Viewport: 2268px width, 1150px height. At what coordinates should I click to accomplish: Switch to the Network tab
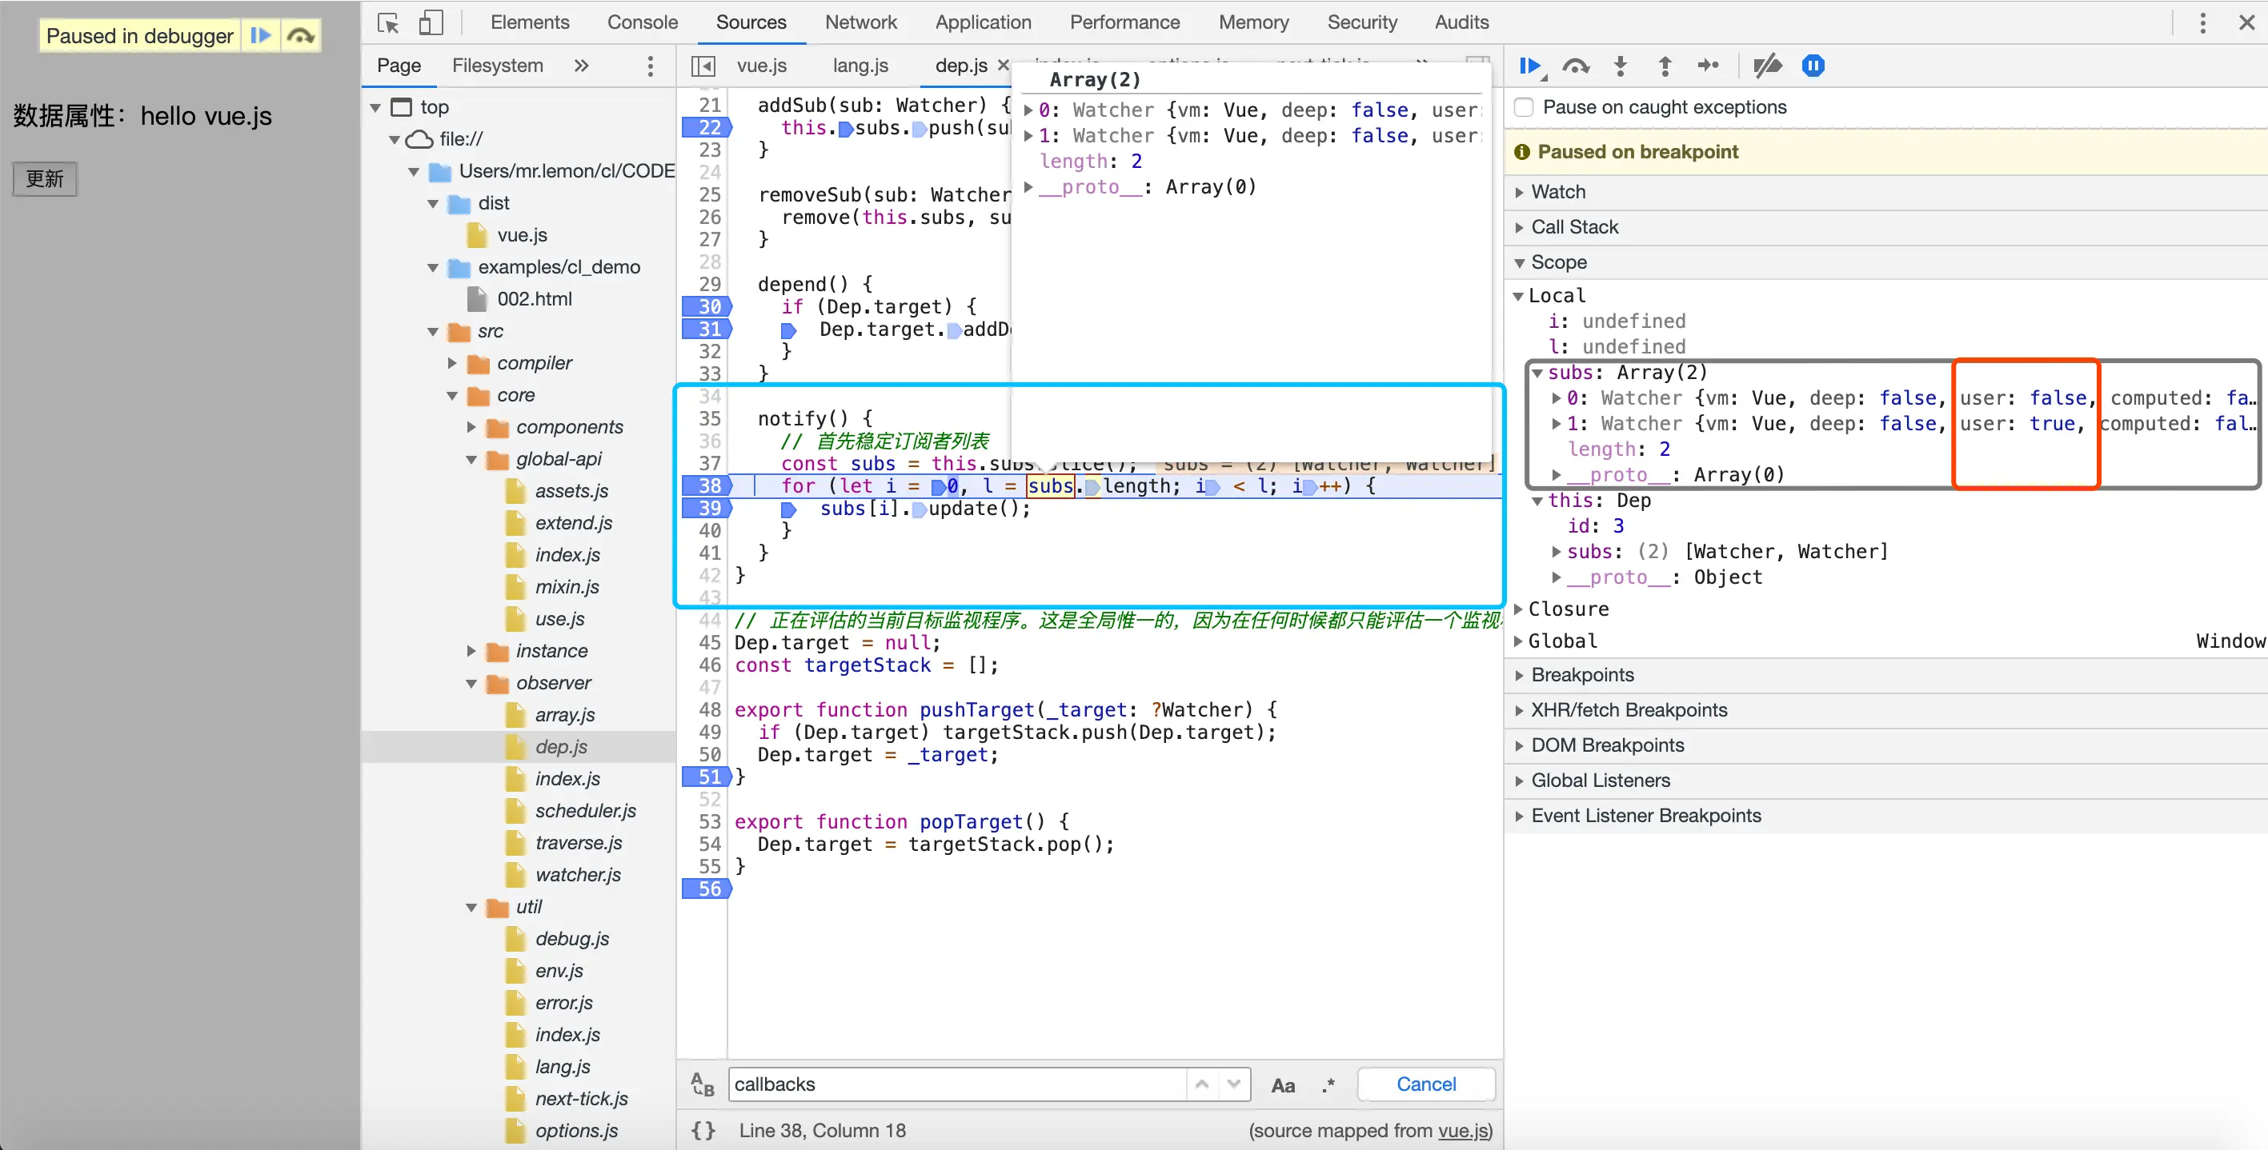[860, 23]
